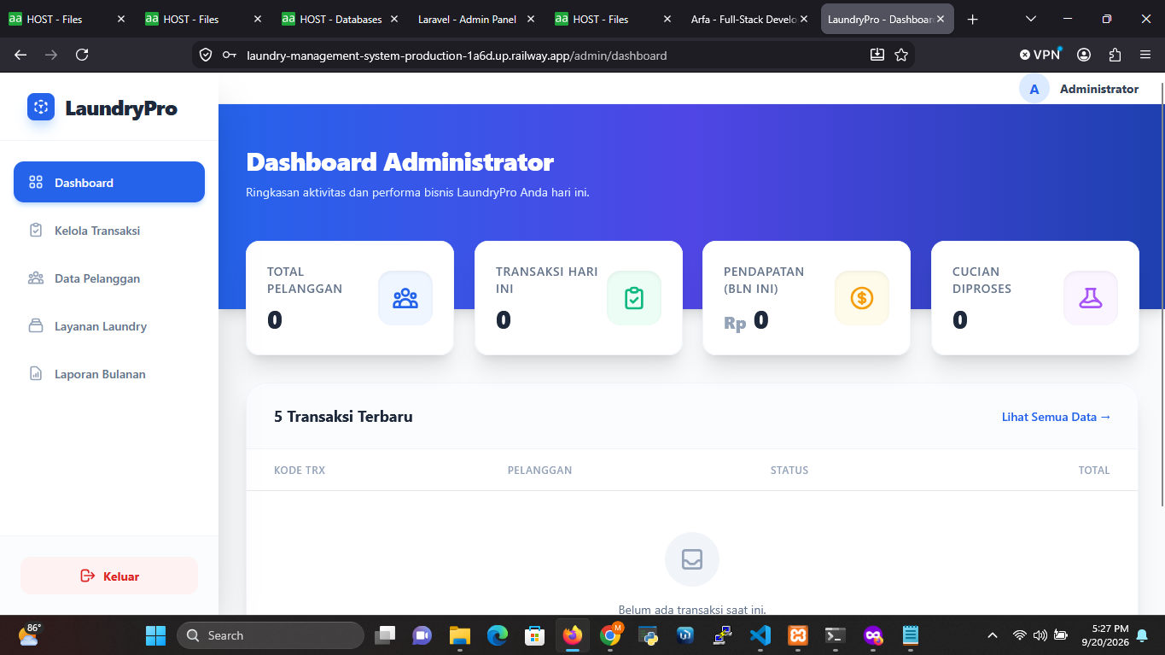Click the dollar coin icon on Pendapatan card
This screenshot has width=1165, height=655.
[862, 298]
